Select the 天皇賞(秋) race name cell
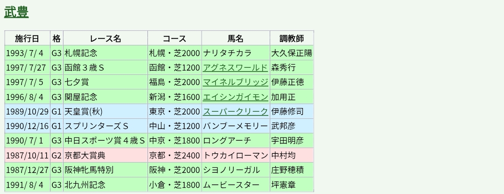The height and width of the screenshot is (194, 504). click(x=84, y=112)
